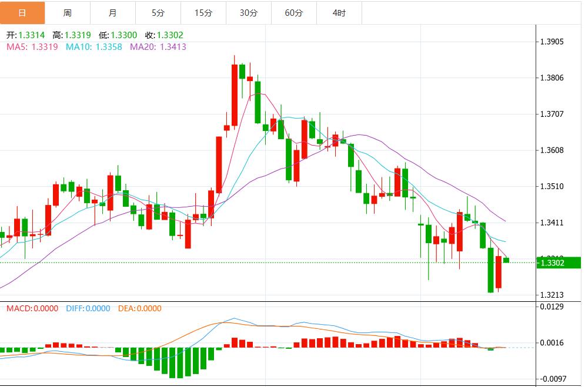This screenshot has height=387, width=585.
Task: Click the 1.3905 price axis label
Action: pyautogui.click(x=552, y=42)
